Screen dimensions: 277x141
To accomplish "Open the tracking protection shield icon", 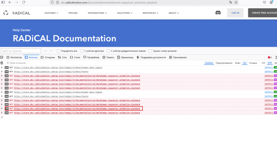I will [x=52, y=3].
